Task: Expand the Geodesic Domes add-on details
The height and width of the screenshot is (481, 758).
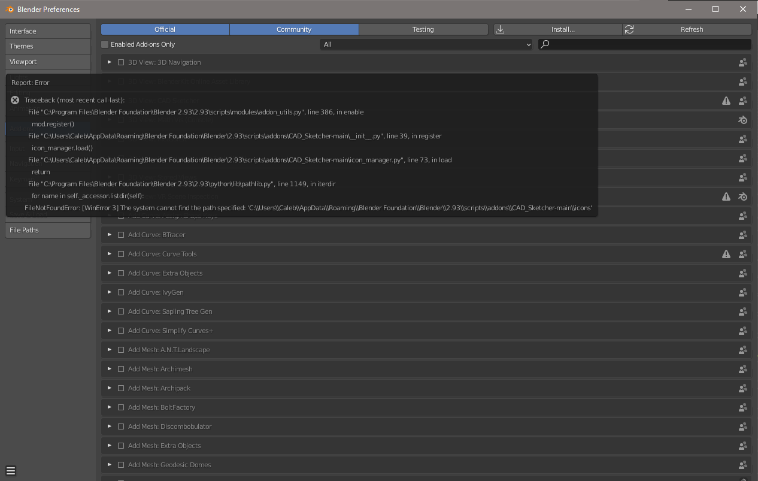Action: pyautogui.click(x=110, y=465)
